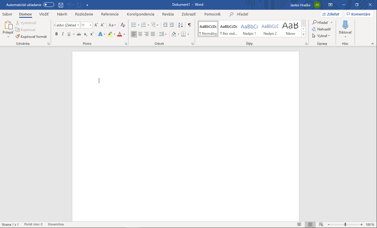Click the Dictate microphone icon
Image resolution: width=377 pixels, height=228 pixels.
pyautogui.click(x=345, y=25)
